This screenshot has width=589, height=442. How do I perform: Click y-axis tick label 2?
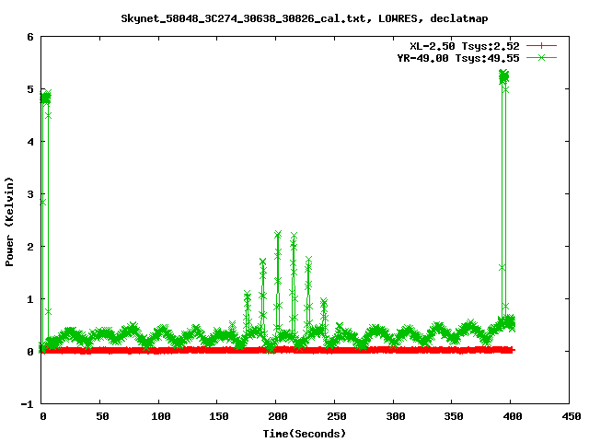[x=30, y=247]
